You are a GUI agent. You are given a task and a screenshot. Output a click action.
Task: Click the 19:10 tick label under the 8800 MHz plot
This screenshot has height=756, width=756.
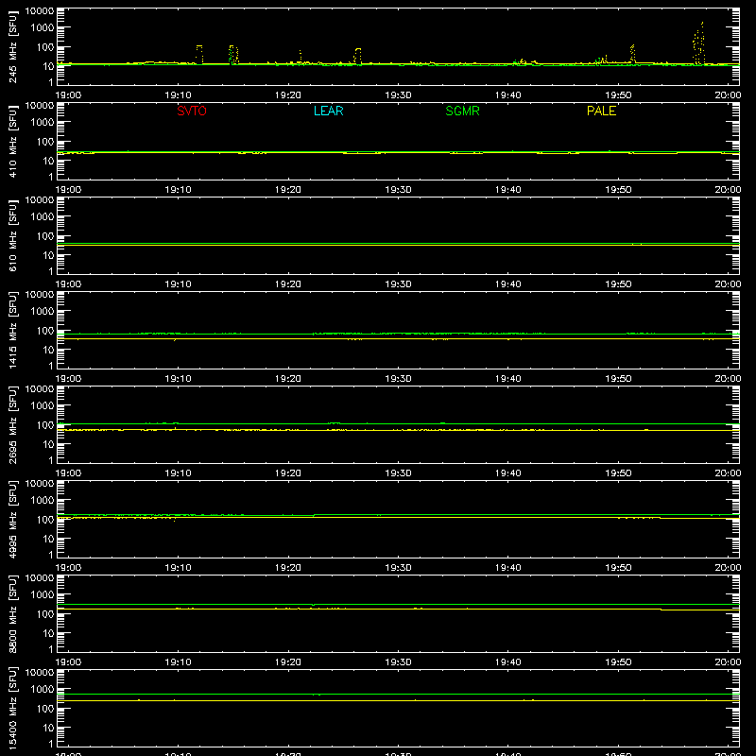pos(178,662)
